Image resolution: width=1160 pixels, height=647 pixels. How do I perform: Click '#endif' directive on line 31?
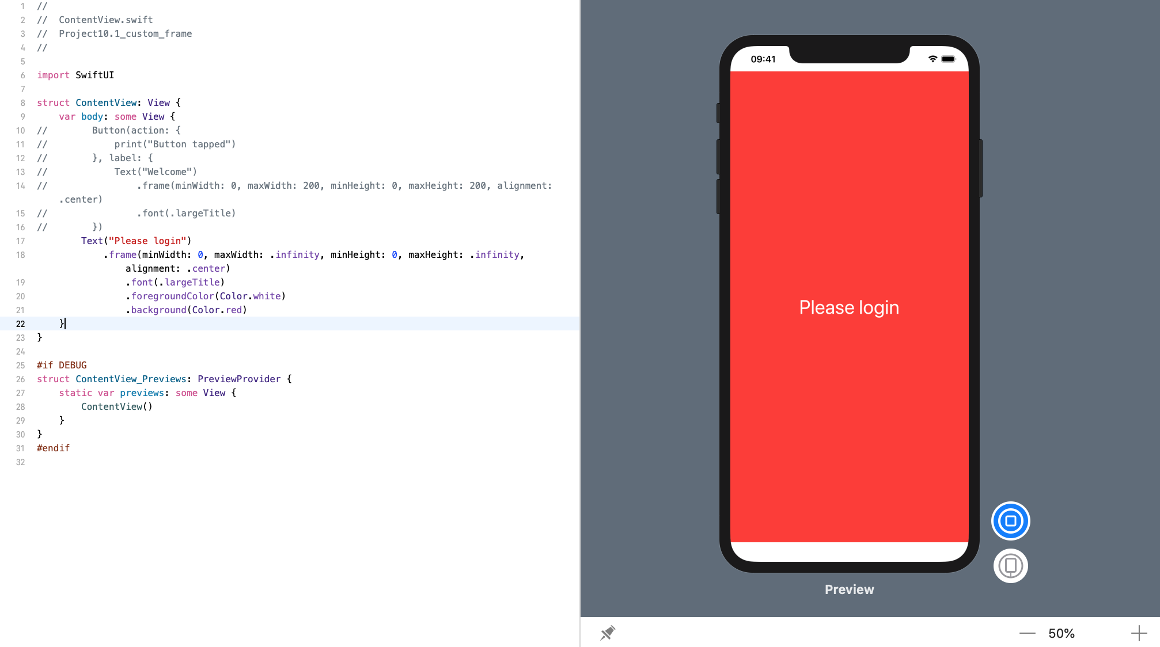53,448
